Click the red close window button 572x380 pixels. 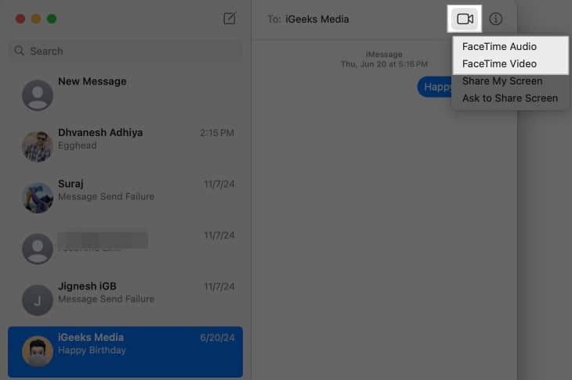click(20, 19)
